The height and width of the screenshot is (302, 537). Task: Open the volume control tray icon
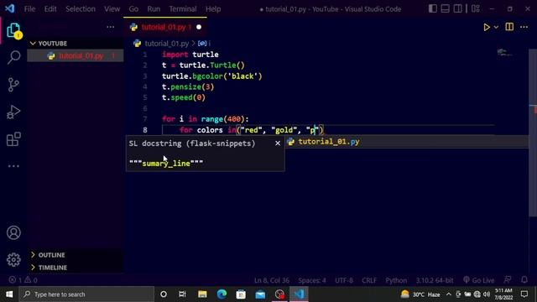point(487,294)
